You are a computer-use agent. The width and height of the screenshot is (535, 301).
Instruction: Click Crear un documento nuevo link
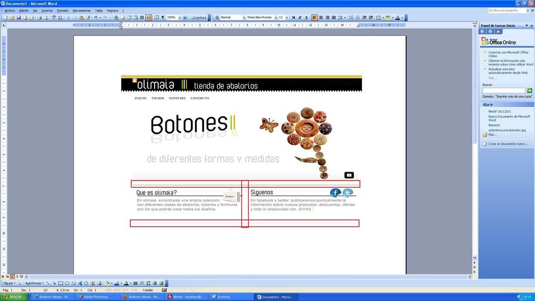click(508, 143)
